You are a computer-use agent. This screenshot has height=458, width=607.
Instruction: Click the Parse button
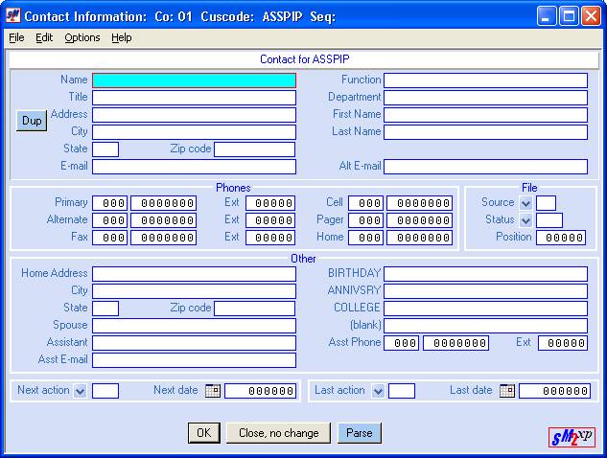360,432
